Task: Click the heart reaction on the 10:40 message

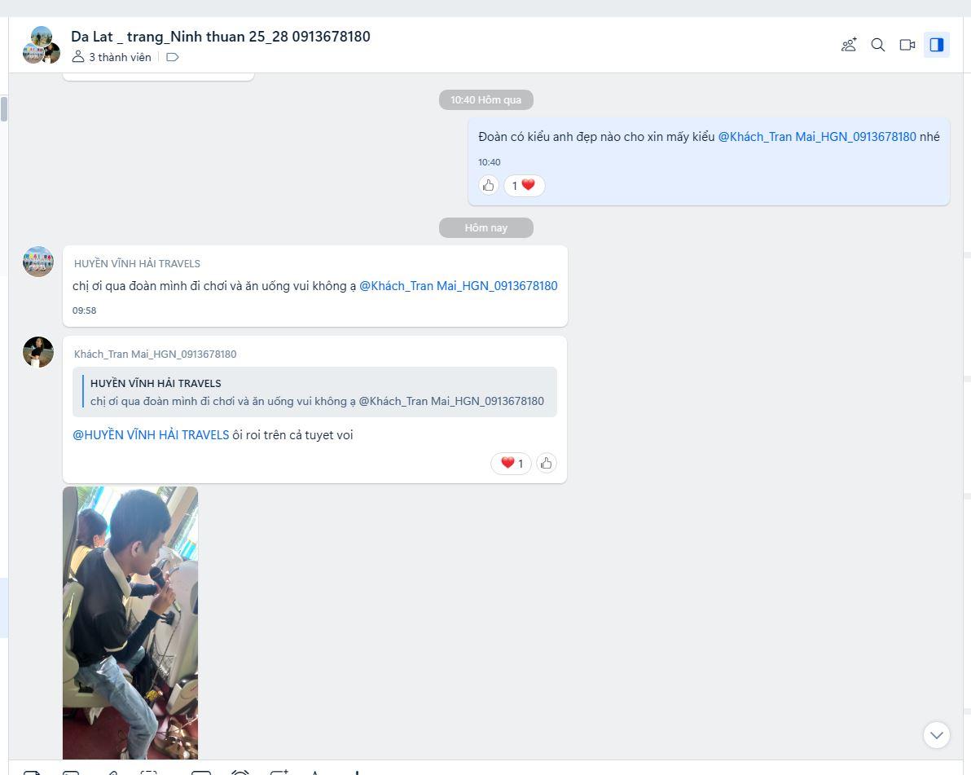Action: (x=524, y=186)
